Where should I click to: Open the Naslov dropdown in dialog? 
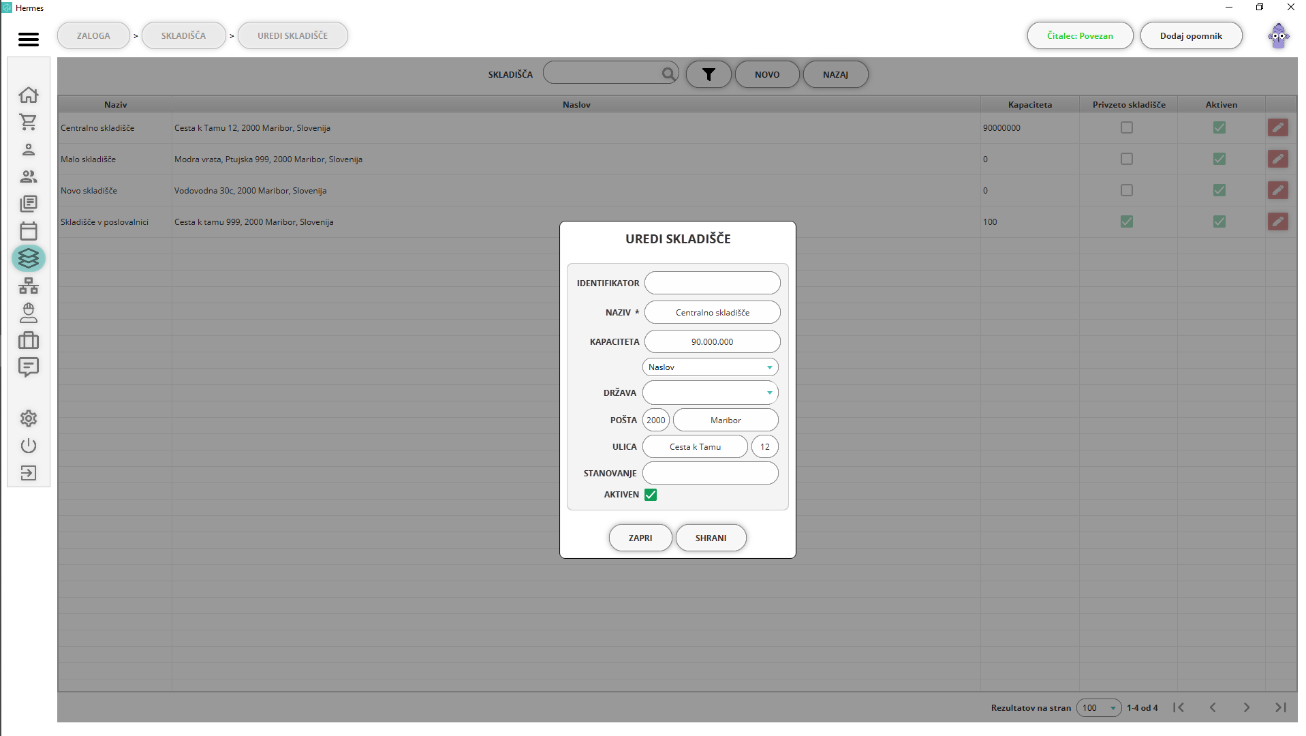pos(710,367)
